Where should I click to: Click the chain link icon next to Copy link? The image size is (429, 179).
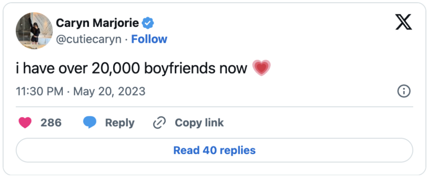tap(160, 123)
